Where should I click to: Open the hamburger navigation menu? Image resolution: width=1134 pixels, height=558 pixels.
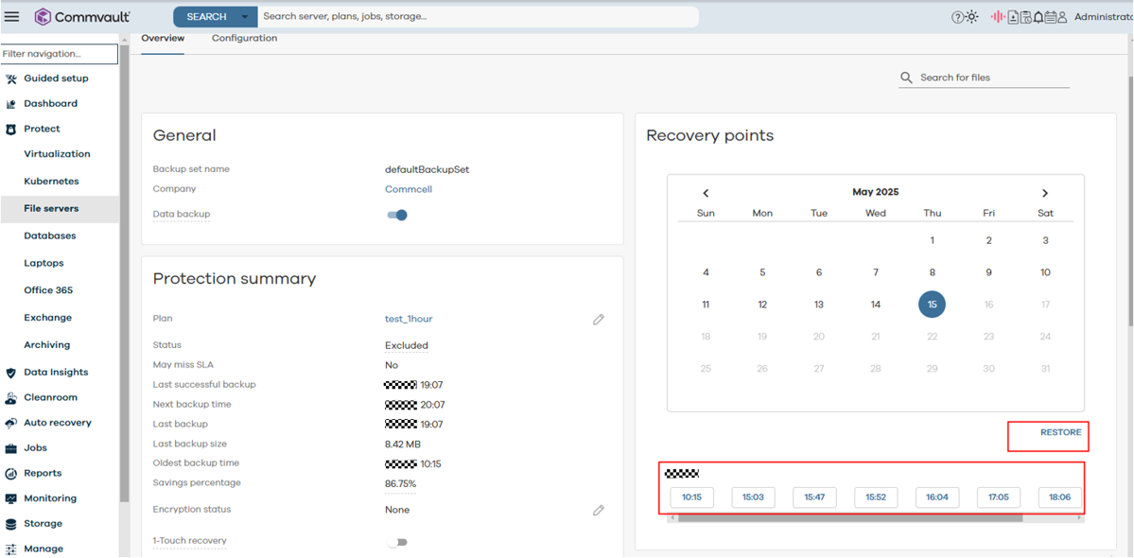[12, 17]
